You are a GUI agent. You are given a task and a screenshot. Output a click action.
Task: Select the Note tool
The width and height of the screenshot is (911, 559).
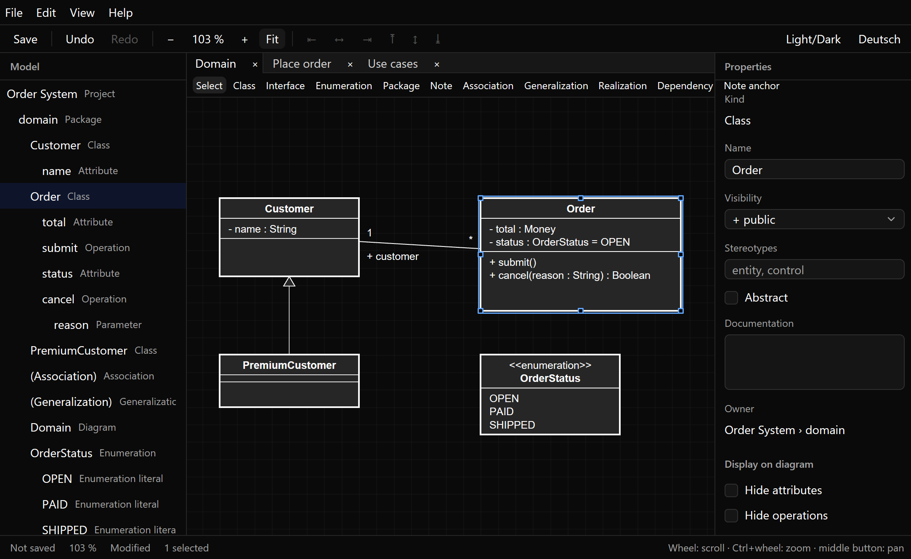click(x=441, y=86)
